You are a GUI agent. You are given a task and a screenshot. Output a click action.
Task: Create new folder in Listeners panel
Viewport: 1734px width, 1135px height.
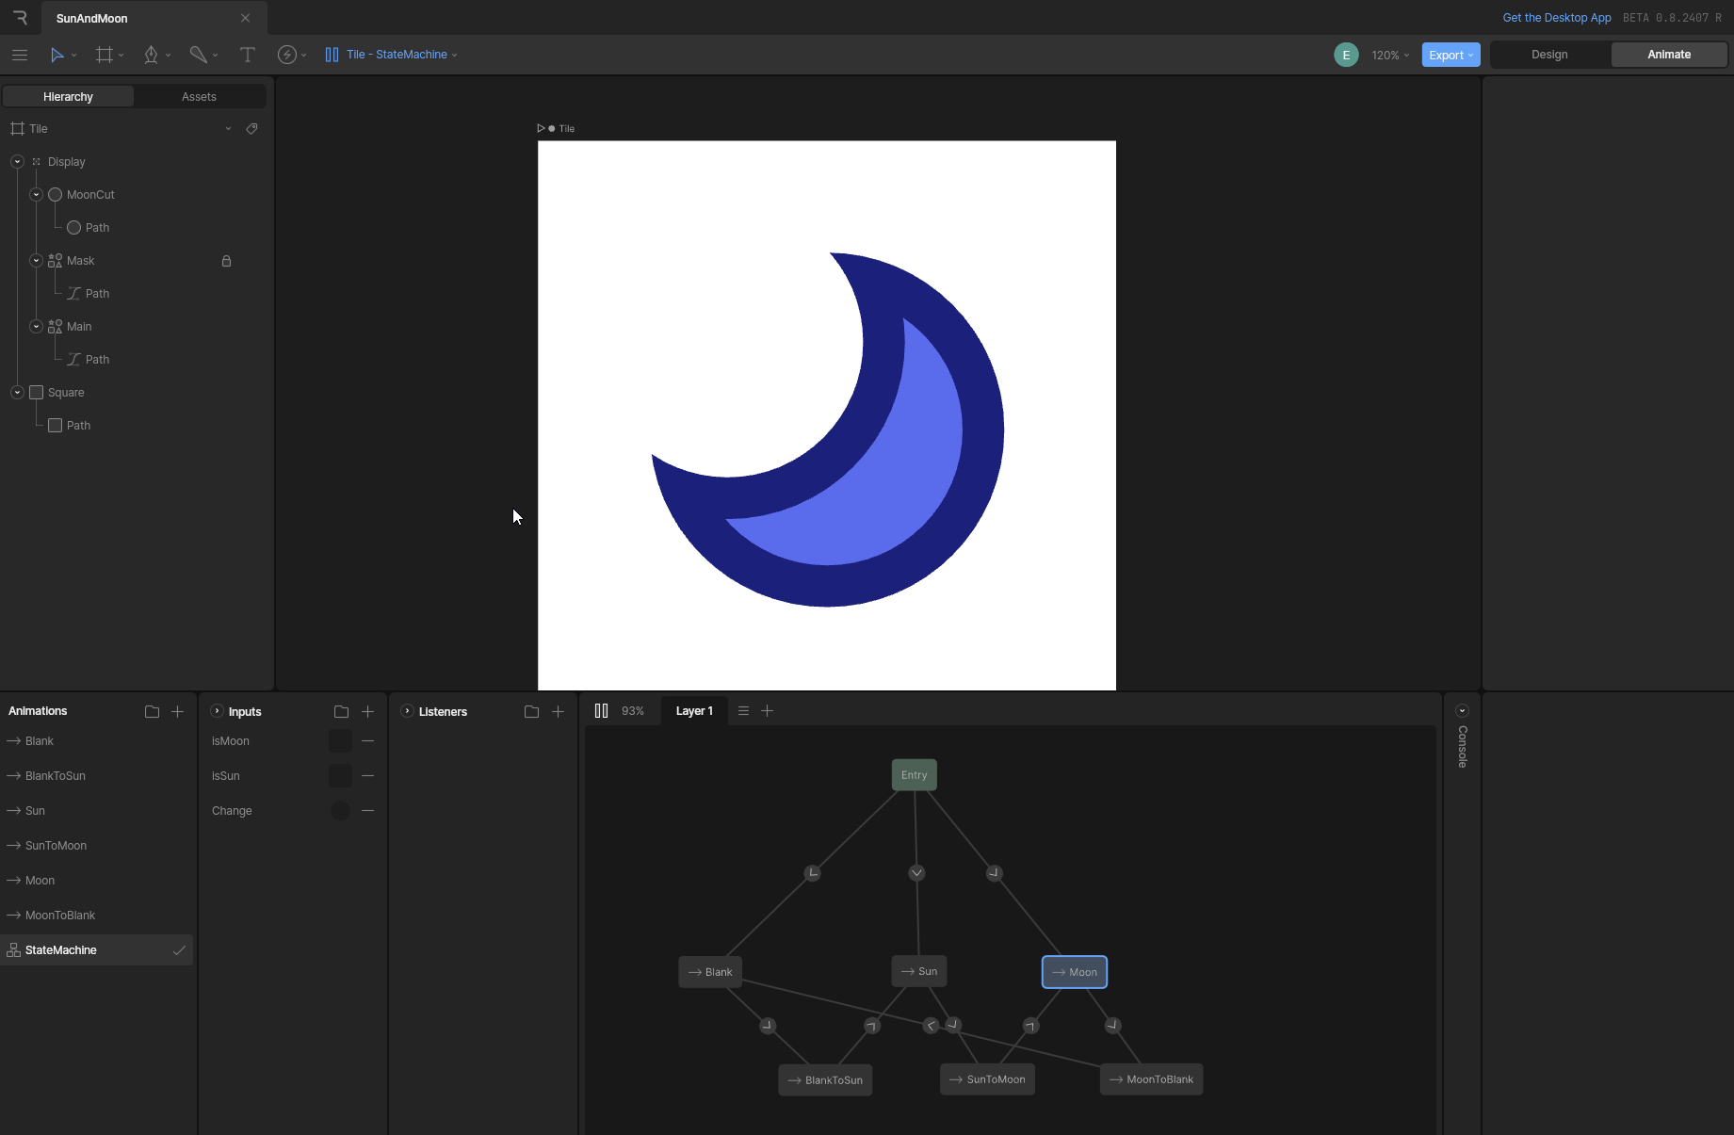[x=531, y=712]
